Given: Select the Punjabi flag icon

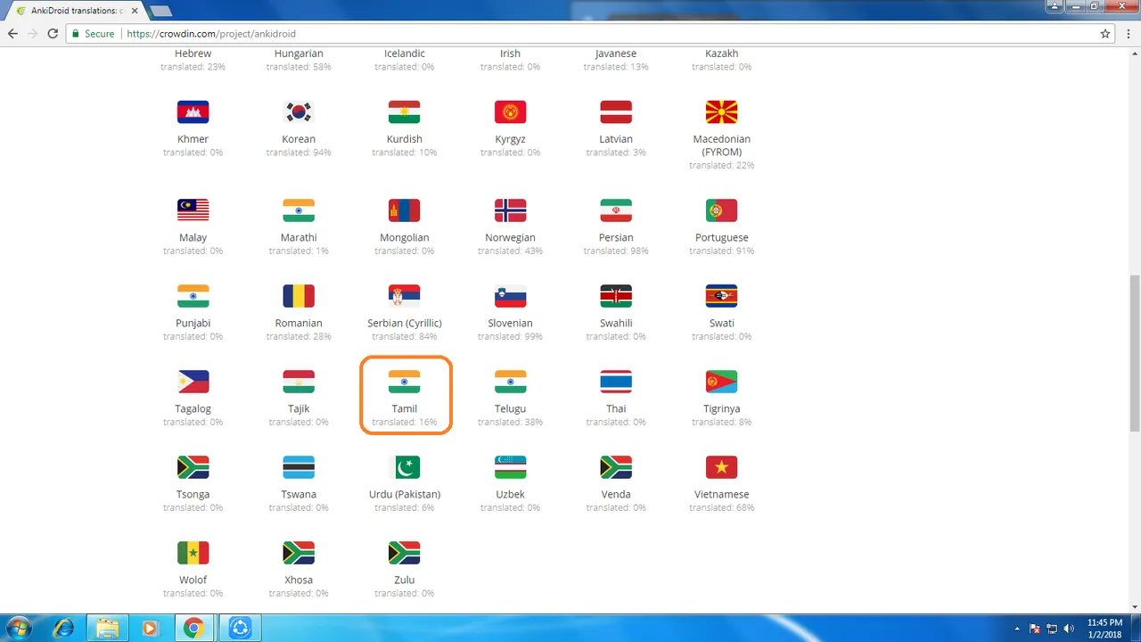Looking at the screenshot, I should [x=193, y=296].
